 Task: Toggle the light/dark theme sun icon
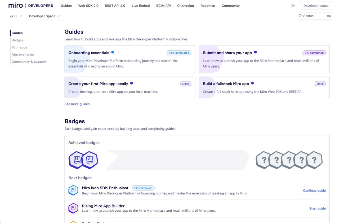point(293,6)
